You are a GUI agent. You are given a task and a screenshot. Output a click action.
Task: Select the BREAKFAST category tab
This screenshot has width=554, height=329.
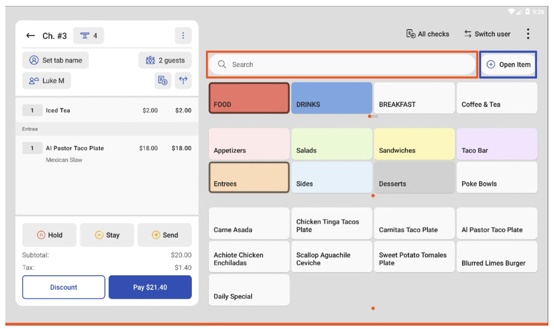coord(414,98)
